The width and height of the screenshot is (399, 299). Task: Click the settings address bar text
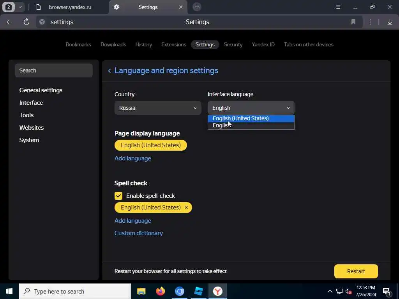point(62,22)
